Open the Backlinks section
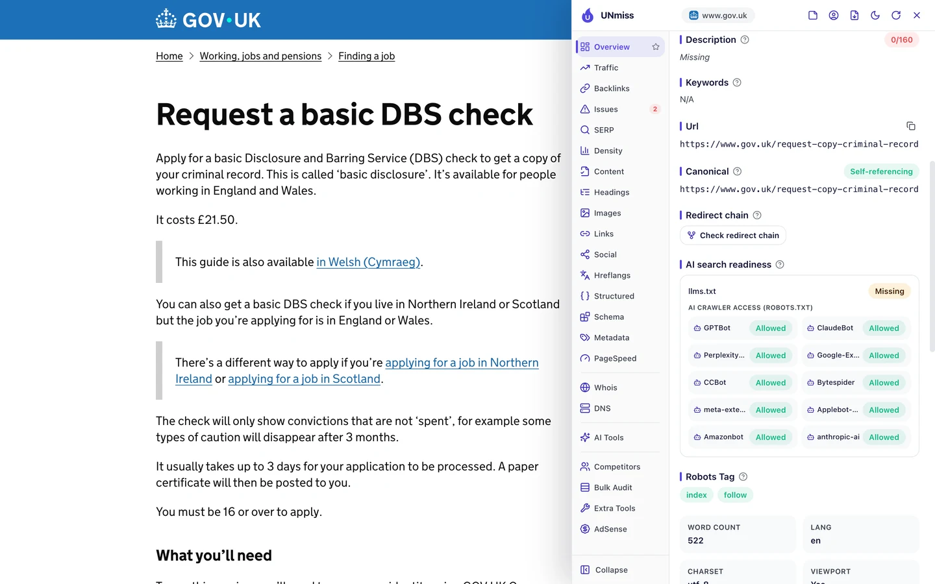935x584 pixels. 620,88
